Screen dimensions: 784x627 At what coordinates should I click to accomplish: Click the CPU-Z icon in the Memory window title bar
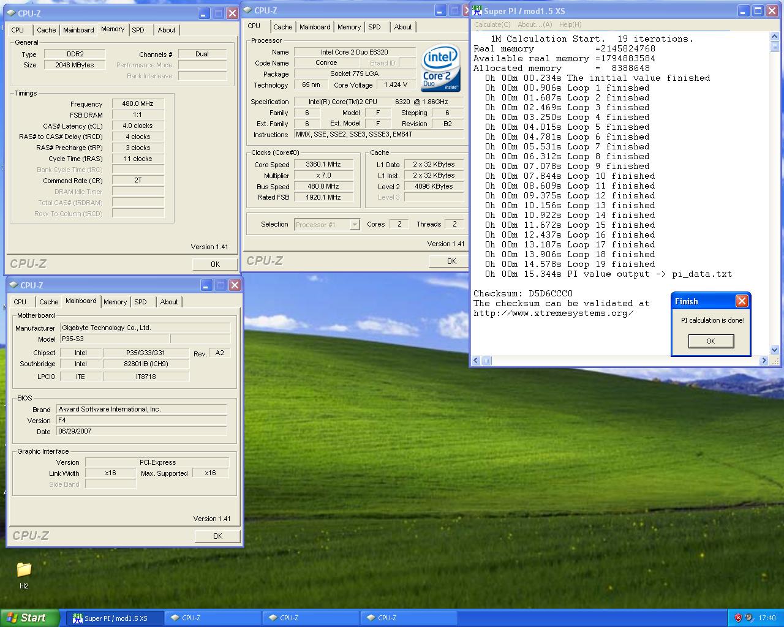coord(10,13)
